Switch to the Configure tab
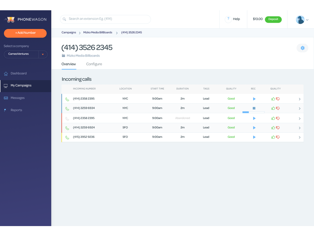314x236 pixels. [x=94, y=64]
